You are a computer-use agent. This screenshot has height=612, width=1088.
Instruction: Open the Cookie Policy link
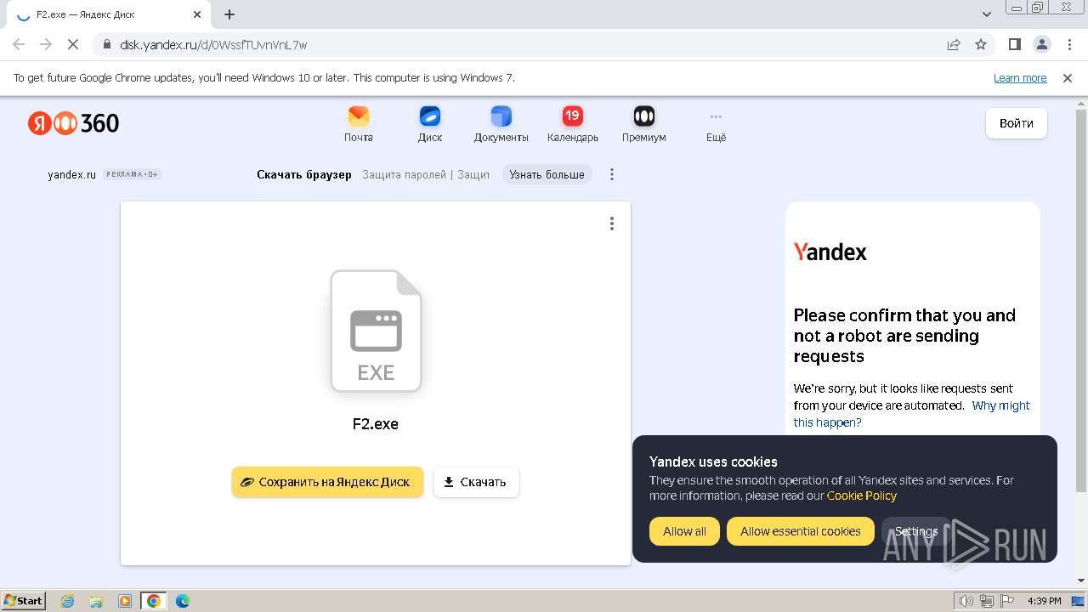click(x=862, y=496)
